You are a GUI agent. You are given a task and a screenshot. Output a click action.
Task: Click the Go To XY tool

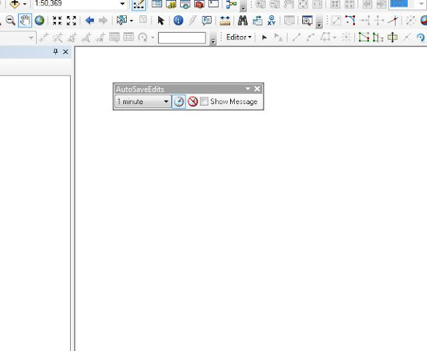pyautogui.click(x=272, y=21)
